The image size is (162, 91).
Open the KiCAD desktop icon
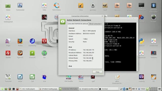(141, 17)
